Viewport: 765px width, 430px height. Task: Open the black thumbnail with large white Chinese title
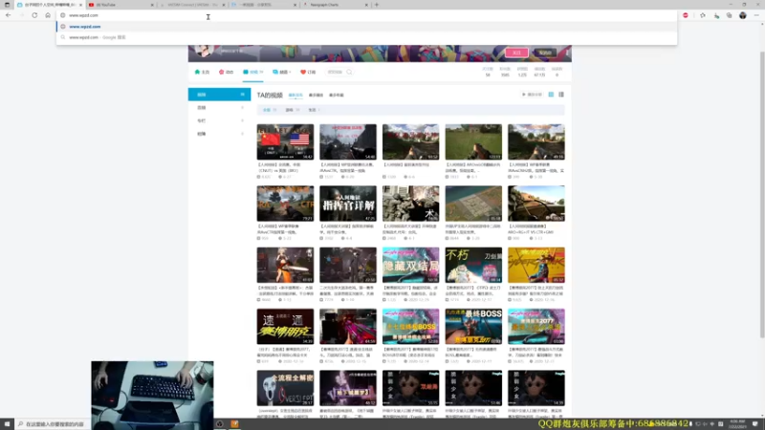(348, 204)
